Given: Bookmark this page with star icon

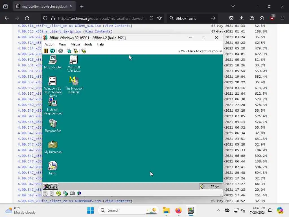Looking at the screenshot, I should pos(159,18).
